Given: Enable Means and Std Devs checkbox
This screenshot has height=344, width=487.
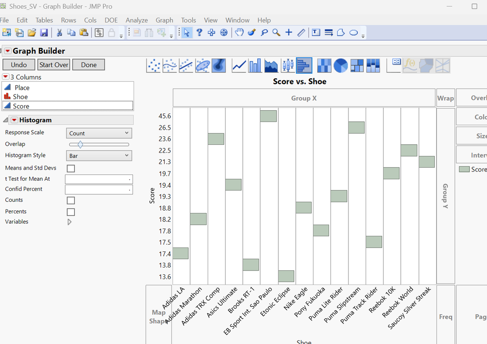Looking at the screenshot, I should [x=71, y=168].
